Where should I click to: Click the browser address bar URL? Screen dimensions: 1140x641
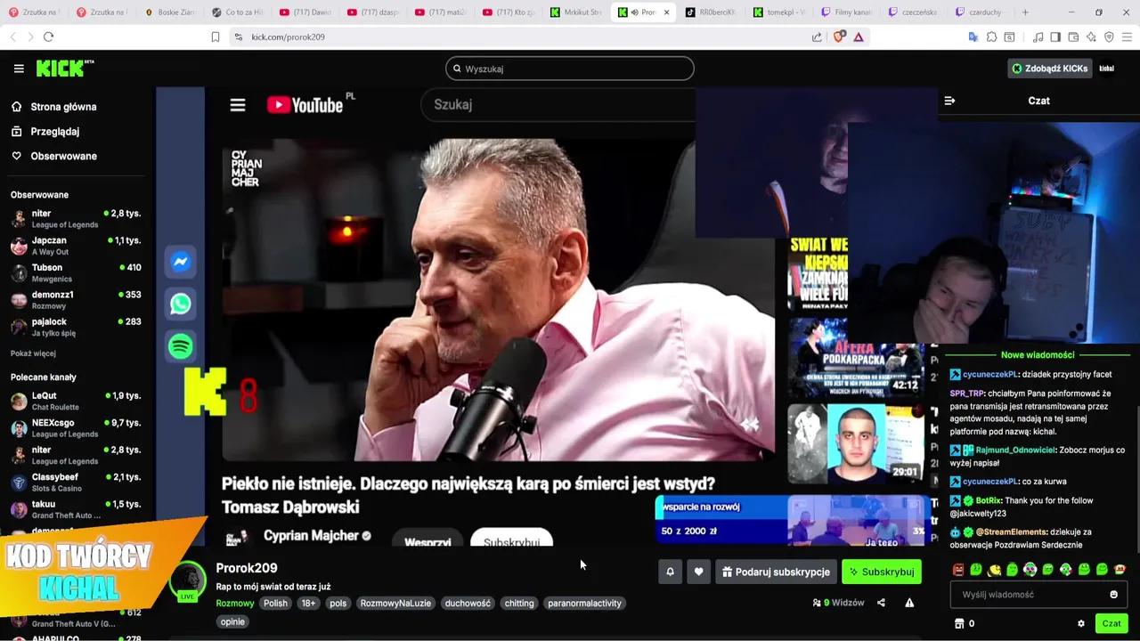coord(288,37)
